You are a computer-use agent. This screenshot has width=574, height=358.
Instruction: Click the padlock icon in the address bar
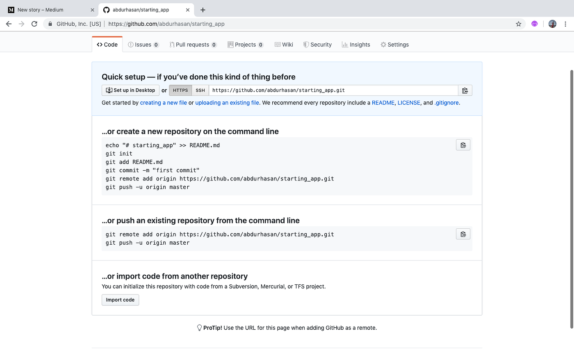[50, 24]
